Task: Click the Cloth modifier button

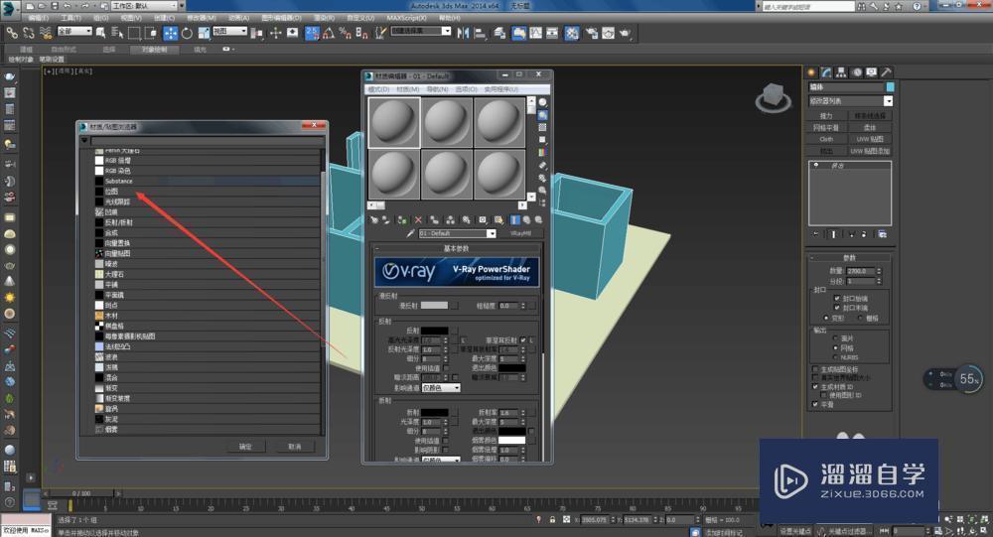Action: [x=826, y=139]
